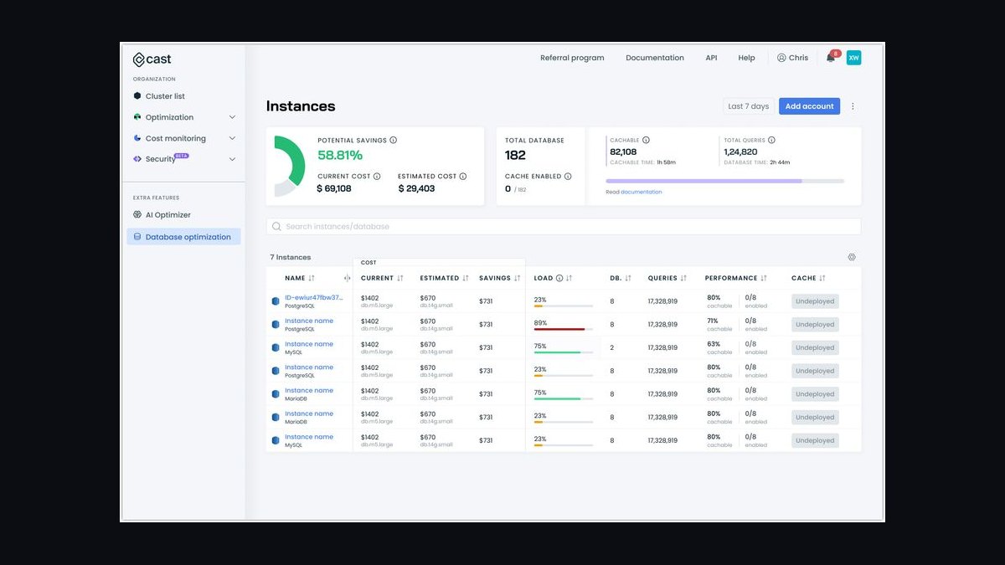This screenshot has width=1005, height=565.
Task: Open the three-dot menu beside Add account
Action: [x=853, y=106]
